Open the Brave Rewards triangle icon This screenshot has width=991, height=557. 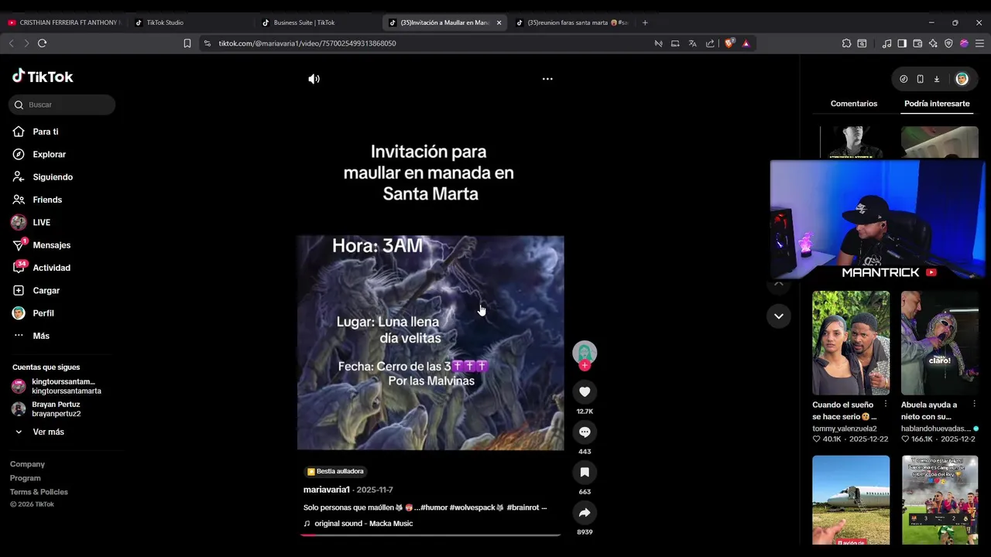click(x=746, y=43)
